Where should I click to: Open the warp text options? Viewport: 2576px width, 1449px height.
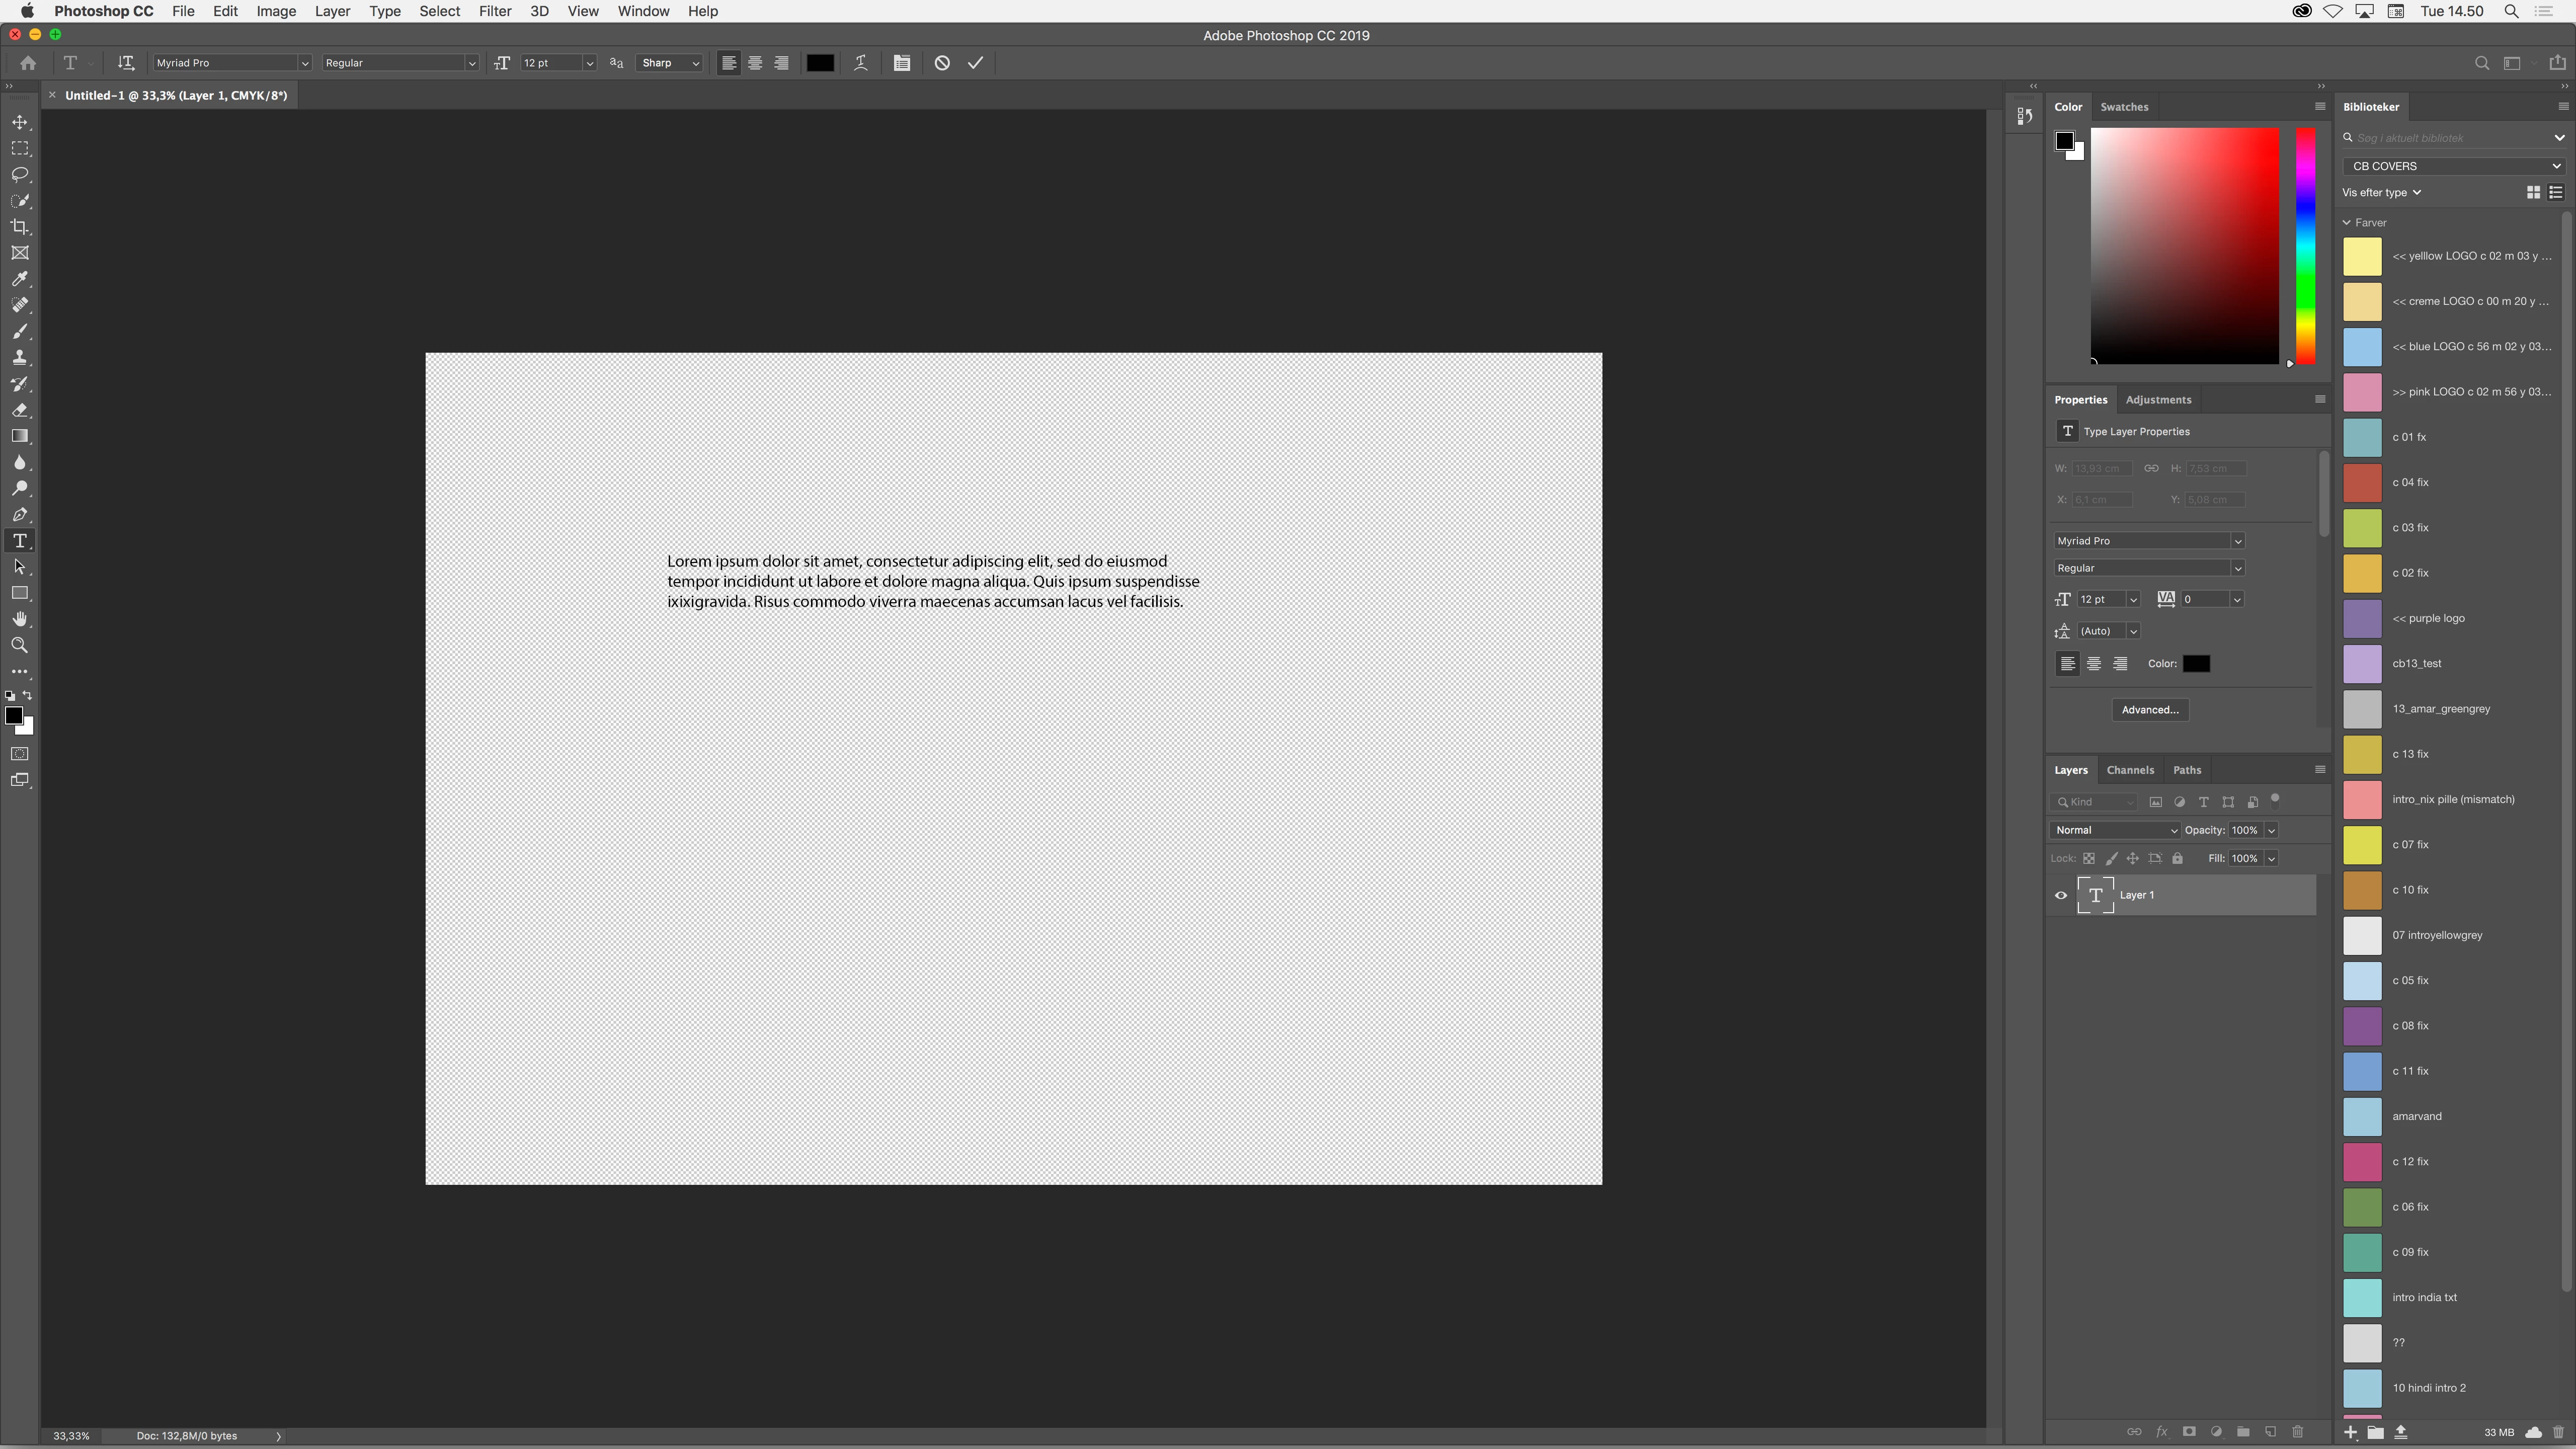[860, 63]
